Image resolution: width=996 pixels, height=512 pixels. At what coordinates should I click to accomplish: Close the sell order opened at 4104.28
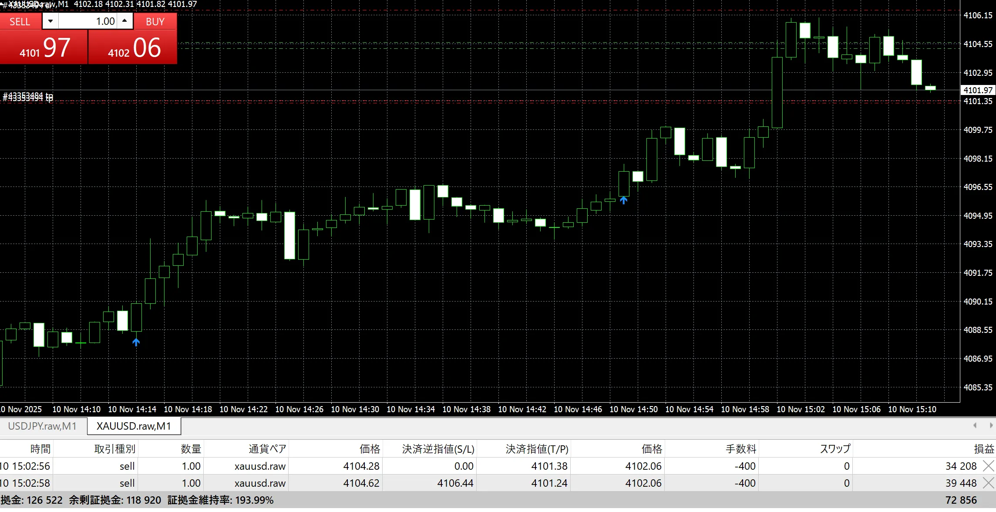pyautogui.click(x=989, y=466)
